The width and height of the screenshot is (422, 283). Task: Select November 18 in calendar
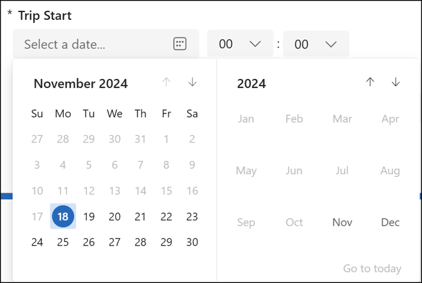(63, 217)
